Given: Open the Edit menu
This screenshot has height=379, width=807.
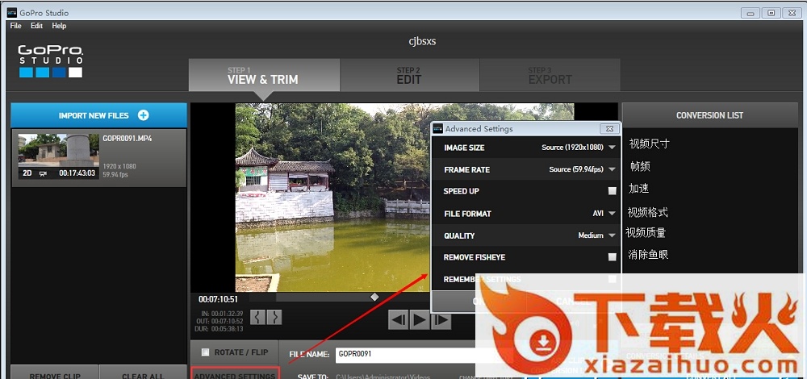Looking at the screenshot, I should [x=36, y=26].
